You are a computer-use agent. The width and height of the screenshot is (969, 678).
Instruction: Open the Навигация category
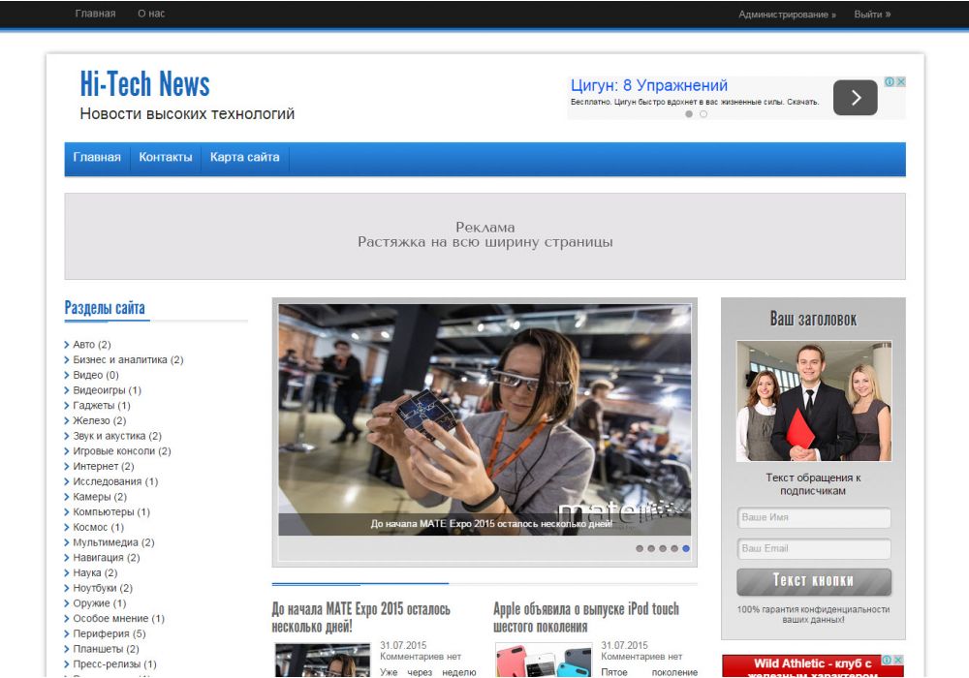107,558
